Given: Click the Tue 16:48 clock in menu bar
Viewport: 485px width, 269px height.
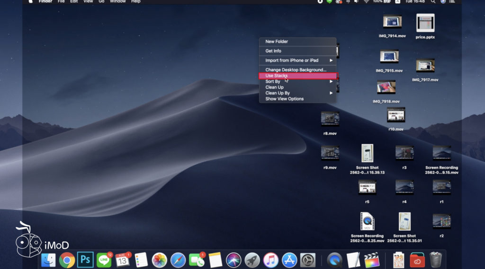Looking at the screenshot, I should [x=415, y=1].
